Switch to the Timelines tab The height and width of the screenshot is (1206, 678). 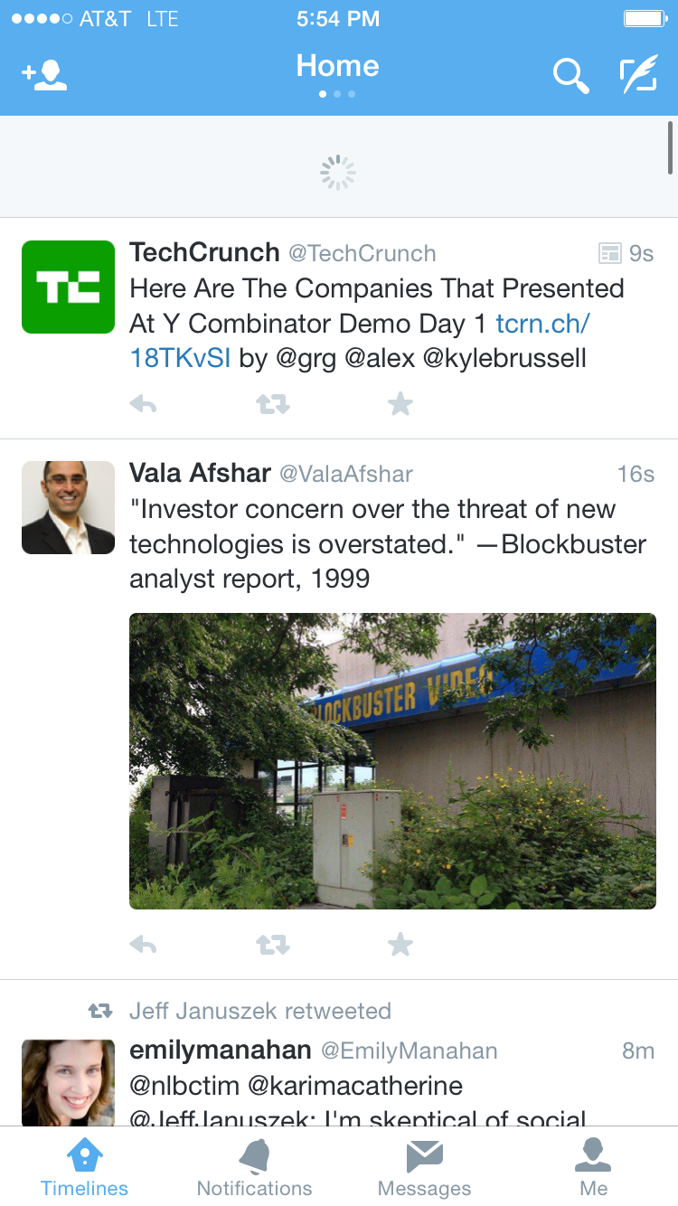pyautogui.click(x=85, y=1166)
